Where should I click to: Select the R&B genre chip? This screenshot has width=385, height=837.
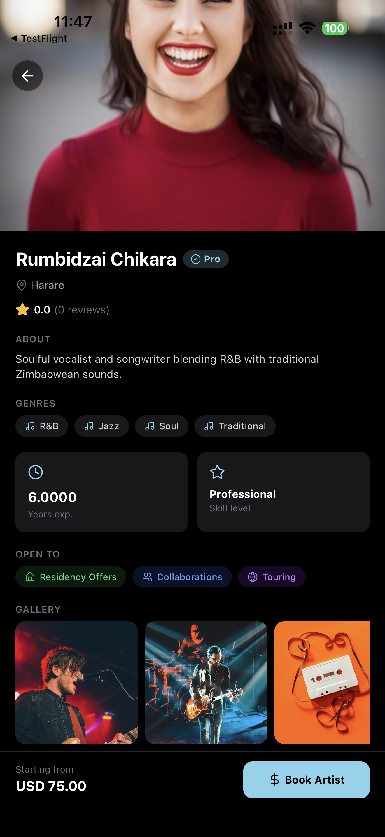[42, 426]
